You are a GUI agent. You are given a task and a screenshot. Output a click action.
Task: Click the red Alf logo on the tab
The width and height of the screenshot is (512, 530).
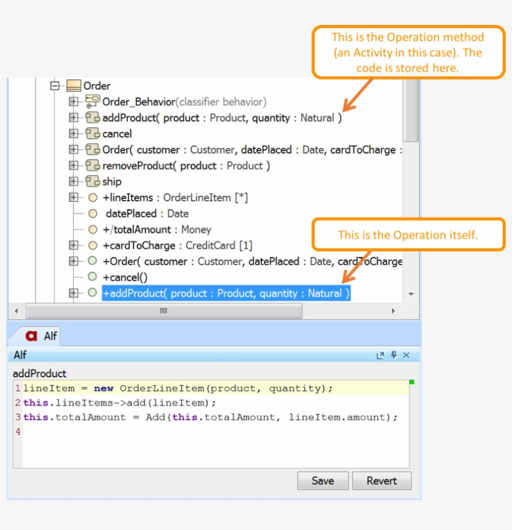[31, 336]
